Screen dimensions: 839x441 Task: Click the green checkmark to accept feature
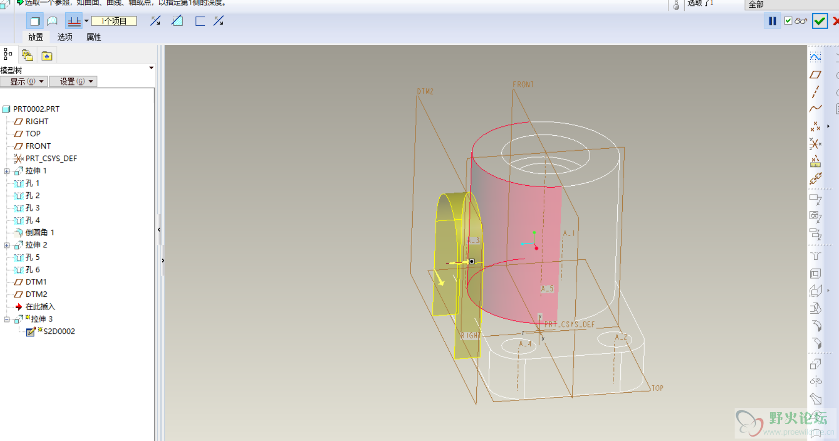819,21
